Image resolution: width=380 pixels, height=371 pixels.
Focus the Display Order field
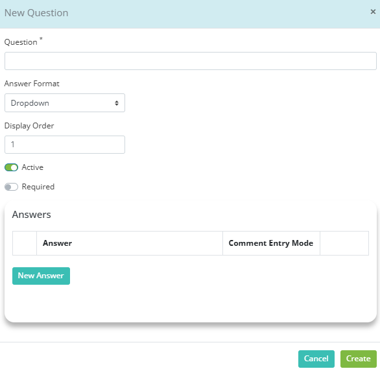(x=65, y=145)
